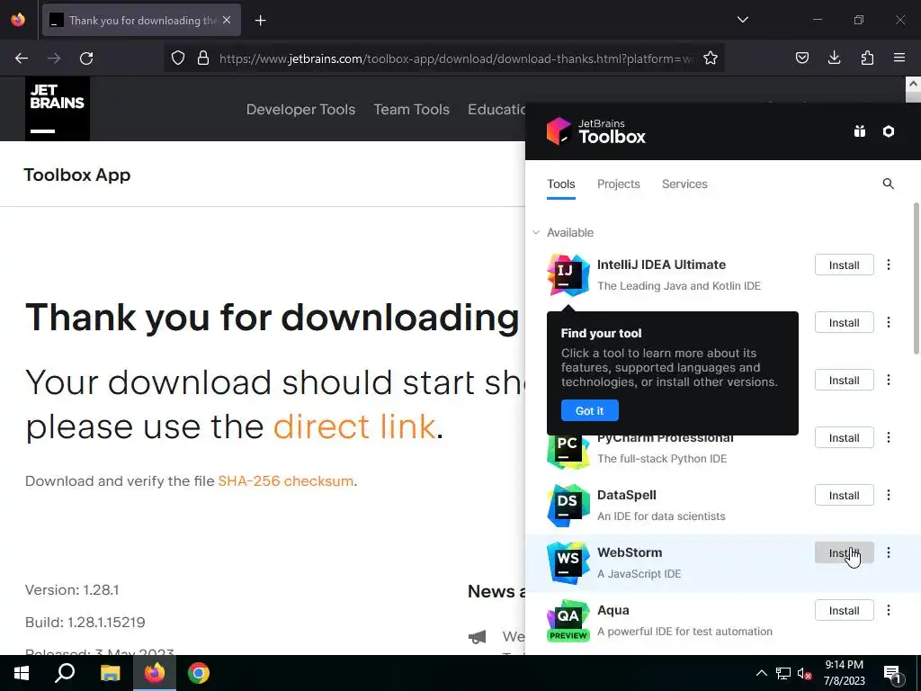Switch to the Tools tab

tap(561, 184)
